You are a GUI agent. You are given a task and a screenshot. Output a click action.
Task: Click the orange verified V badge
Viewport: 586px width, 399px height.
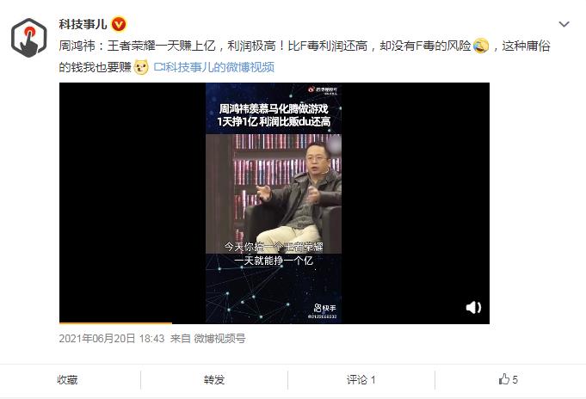pyautogui.click(x=119, y=25)
